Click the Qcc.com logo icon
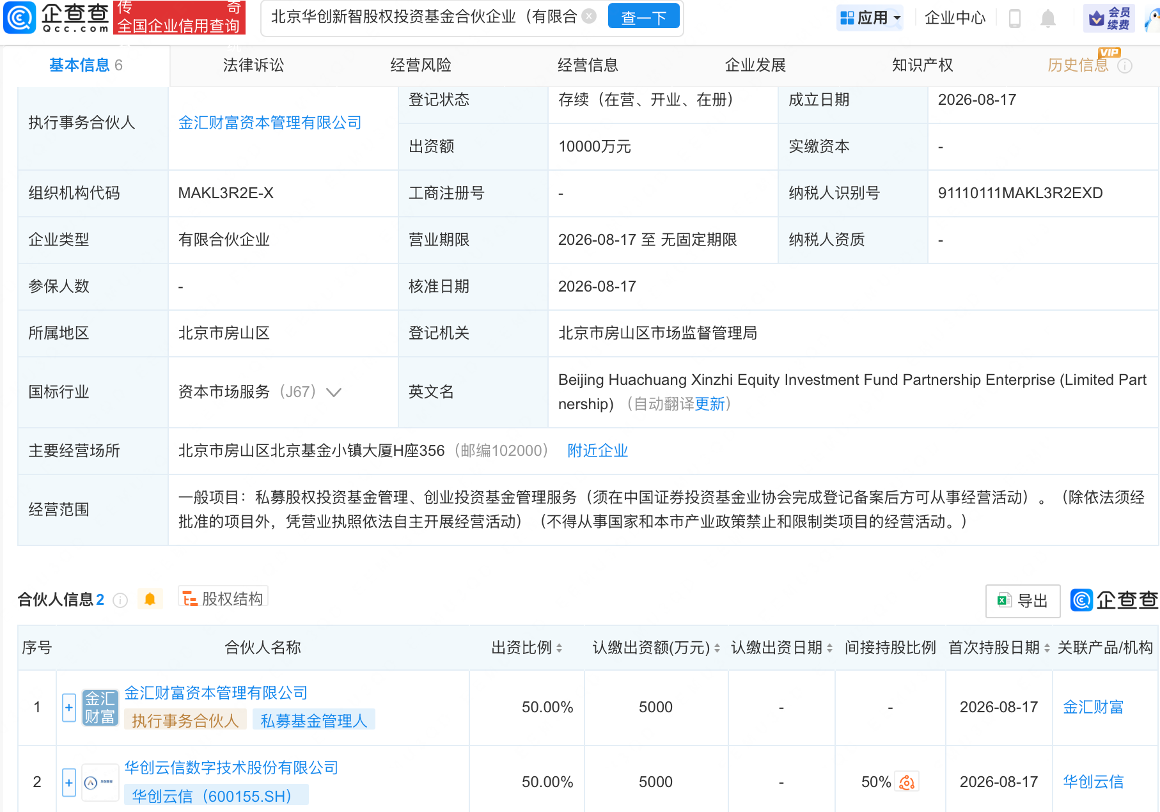Image resolution: width=1160 pixels, height=812 pixels. [20, 17]
